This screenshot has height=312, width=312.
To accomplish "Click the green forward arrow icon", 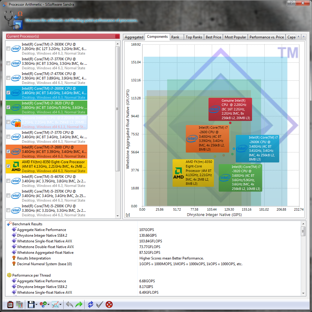I will point(79,304).
